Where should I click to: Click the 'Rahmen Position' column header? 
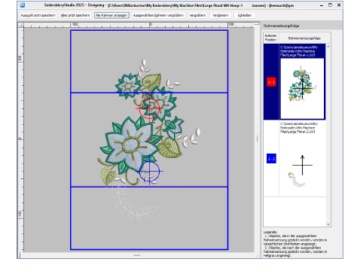coord(271,38)
